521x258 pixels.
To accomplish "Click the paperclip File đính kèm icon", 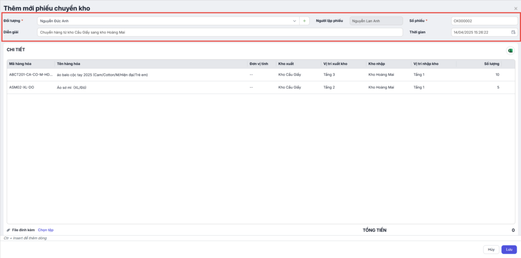I will coord(9,230).
